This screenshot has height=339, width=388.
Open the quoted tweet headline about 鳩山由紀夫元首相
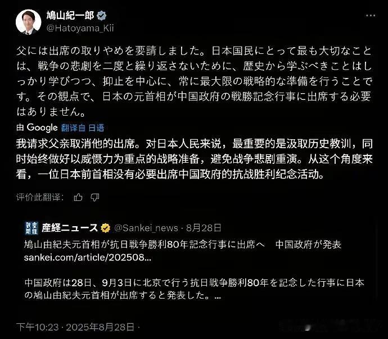pos(183,245)
